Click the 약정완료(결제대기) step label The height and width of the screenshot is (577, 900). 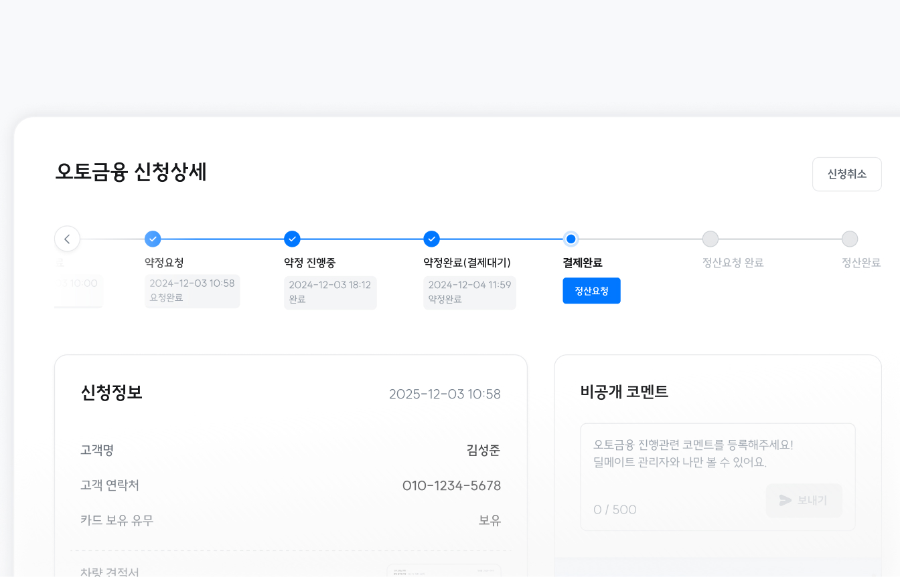(467, 263)
